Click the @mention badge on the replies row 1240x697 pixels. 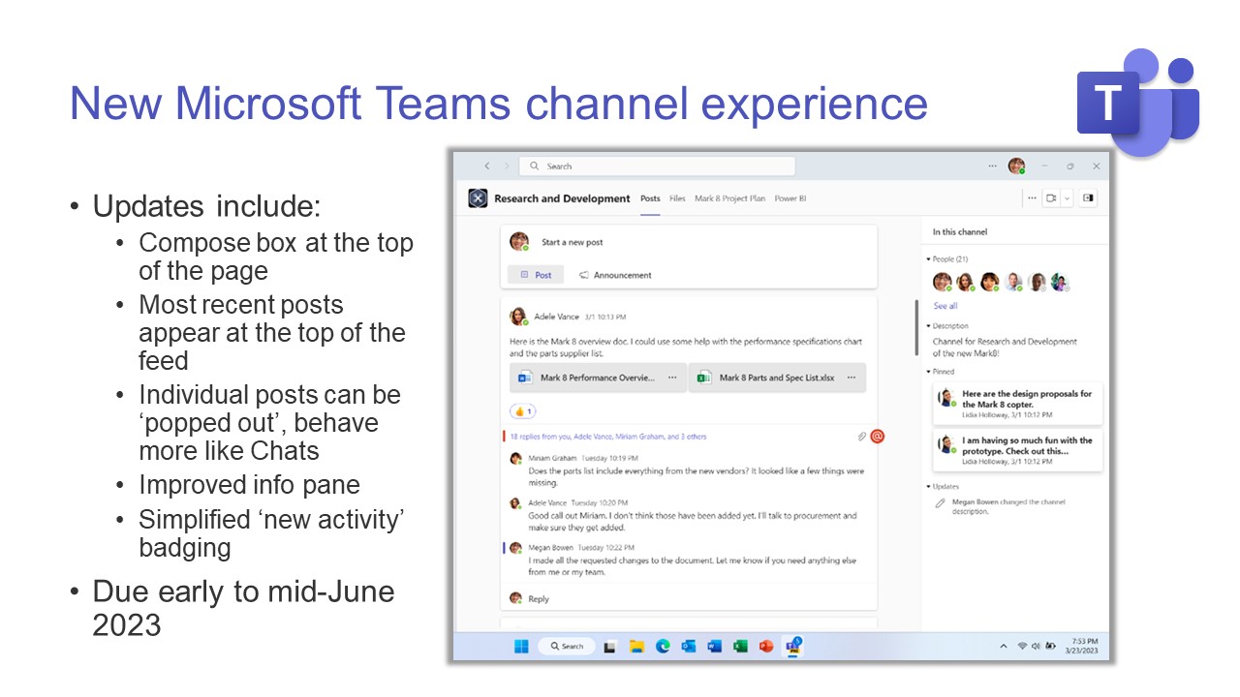click(x=877, y=437)
